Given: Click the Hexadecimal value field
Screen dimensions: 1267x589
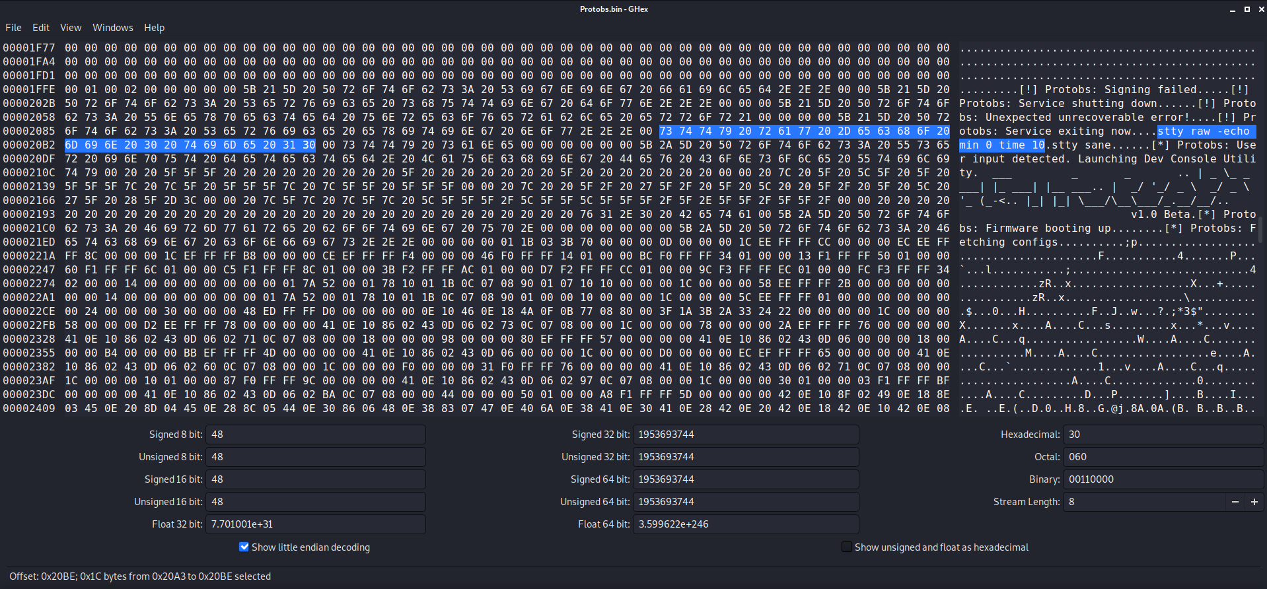Looking at the screenshot, I should pos(1163,434).
